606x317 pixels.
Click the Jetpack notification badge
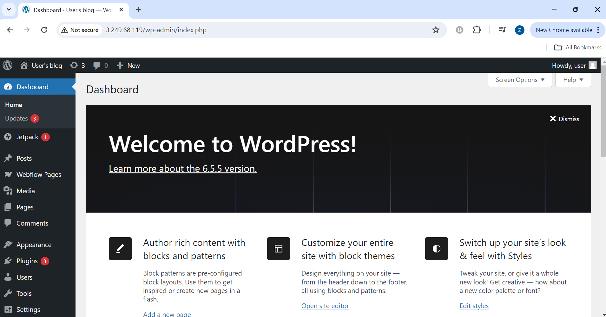click(x=45, y=137)
